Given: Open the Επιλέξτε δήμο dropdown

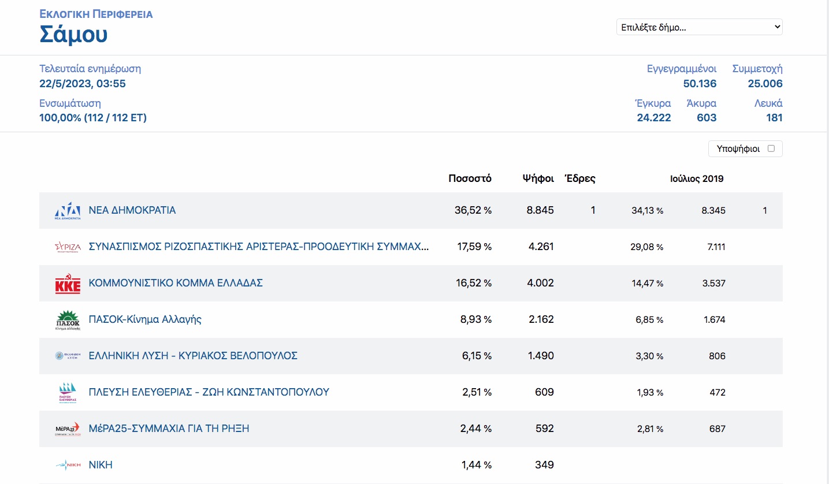Looking at the screenshot, I should [700, 27].
